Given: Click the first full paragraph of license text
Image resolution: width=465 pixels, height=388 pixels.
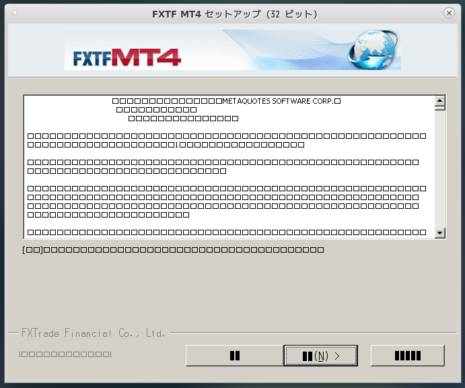Looking at the screenshot, I should (227, 140).
